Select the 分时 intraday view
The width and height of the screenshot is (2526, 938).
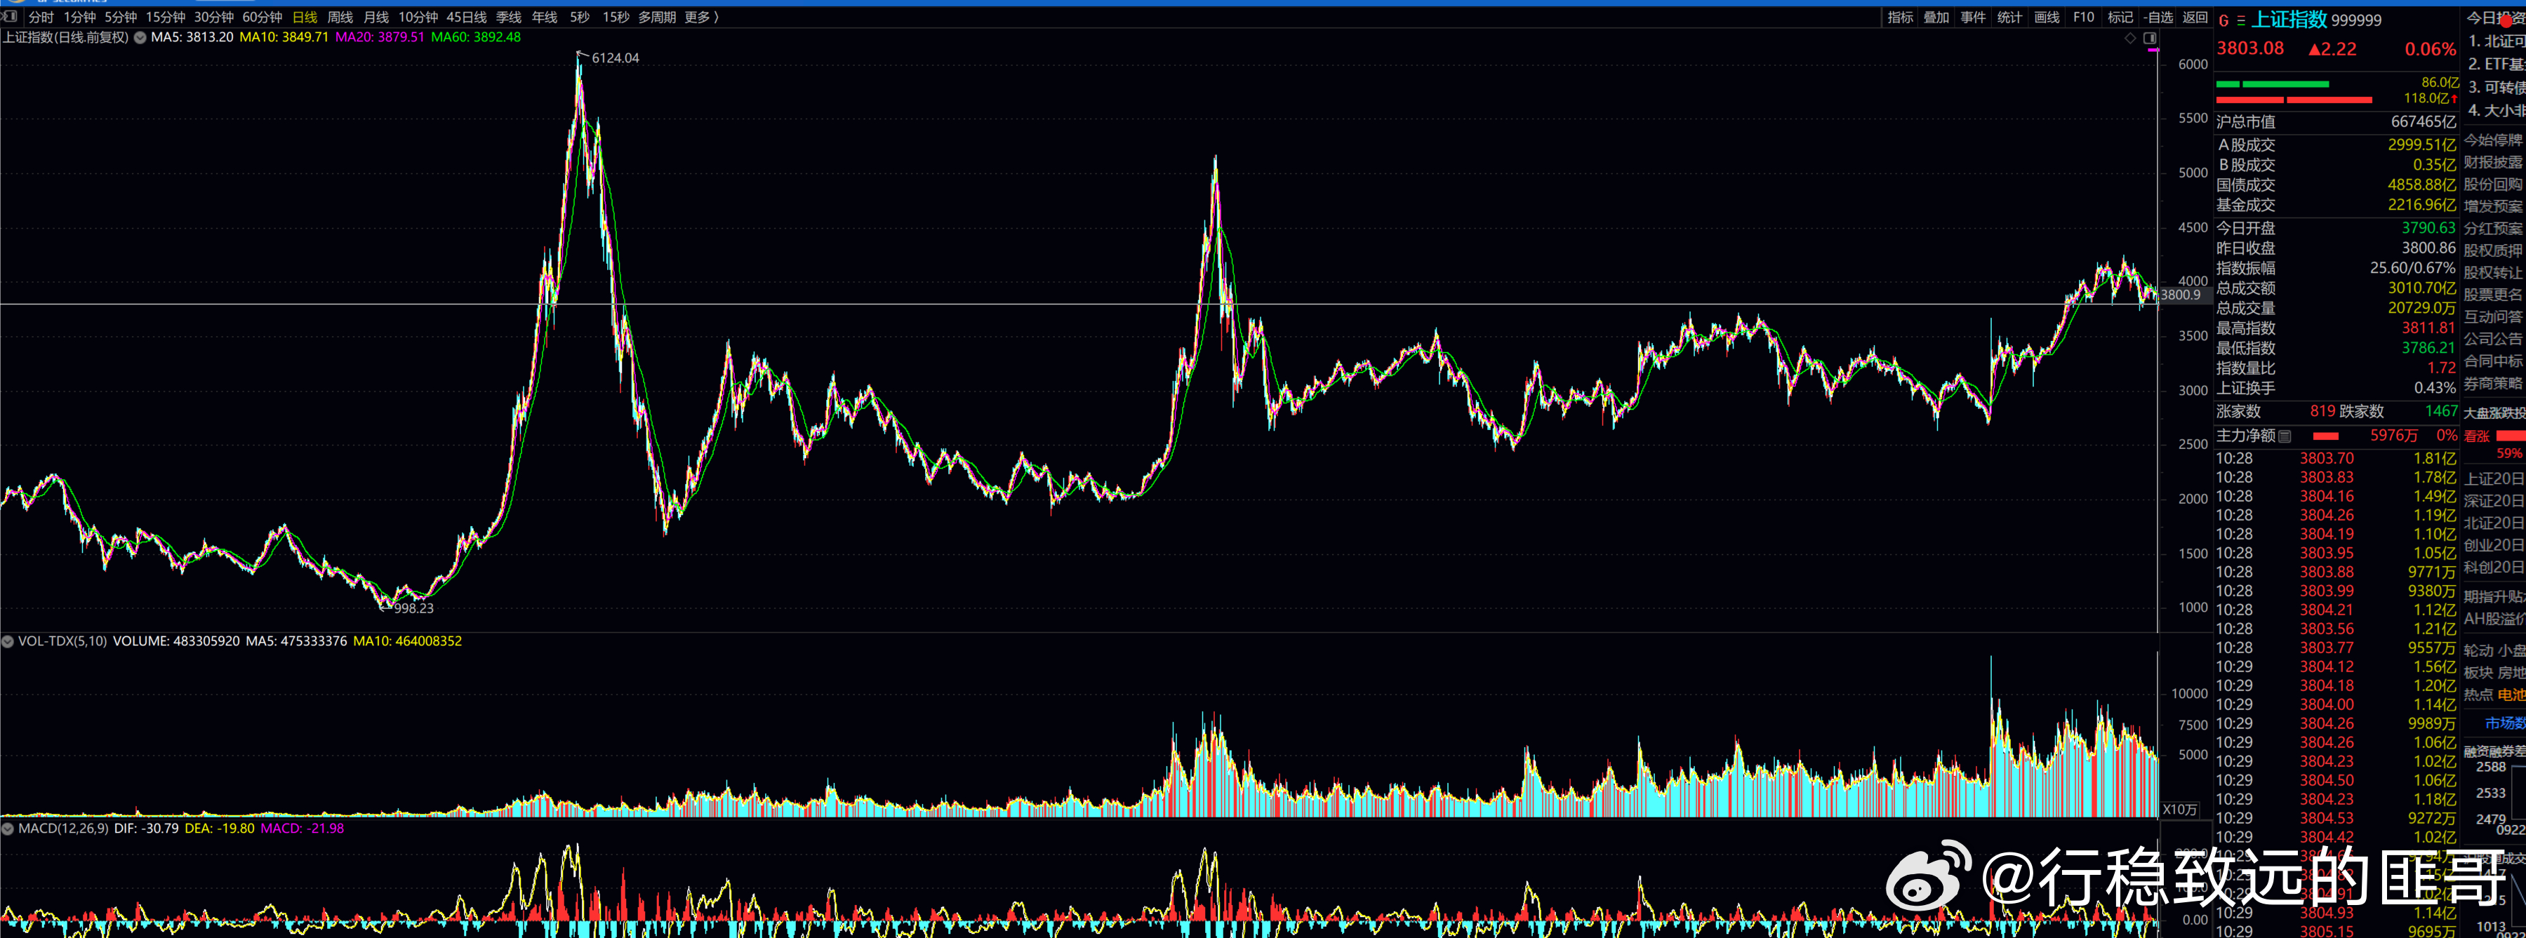click(41, 18)
